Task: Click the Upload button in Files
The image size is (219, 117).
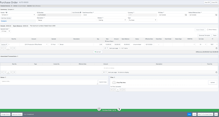Action: pyautogui.click(x=212, y=83)
